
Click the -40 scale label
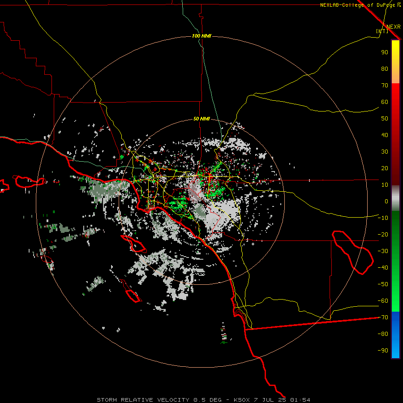(383, 268)
